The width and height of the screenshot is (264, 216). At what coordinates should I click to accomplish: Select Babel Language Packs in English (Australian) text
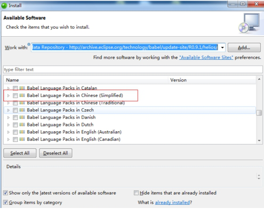[x=74, y=132]
